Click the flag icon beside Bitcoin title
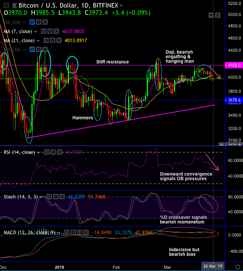This screenshot has height=271, width=243. [14, 6]
